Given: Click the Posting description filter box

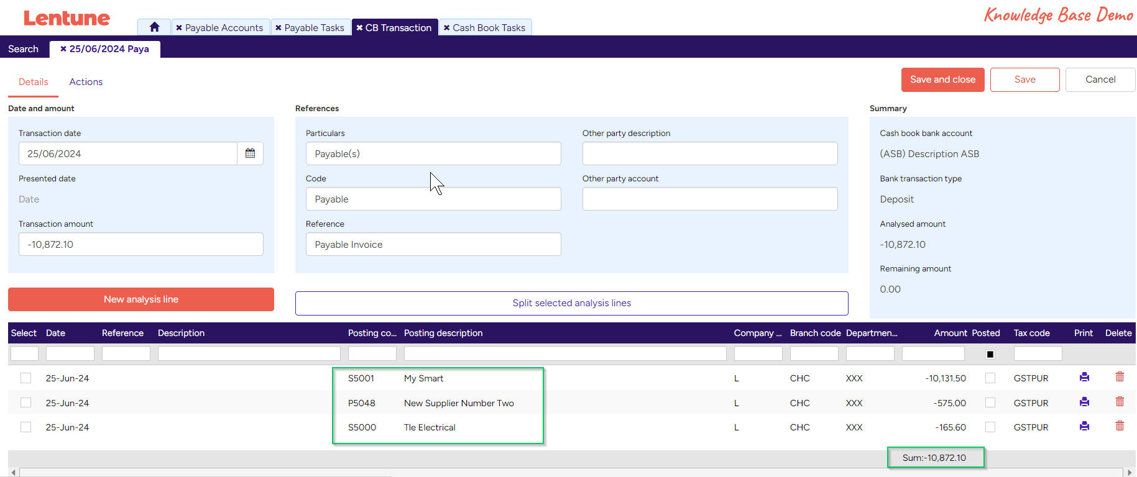Looking at the screenshot, I should (565, 353).
